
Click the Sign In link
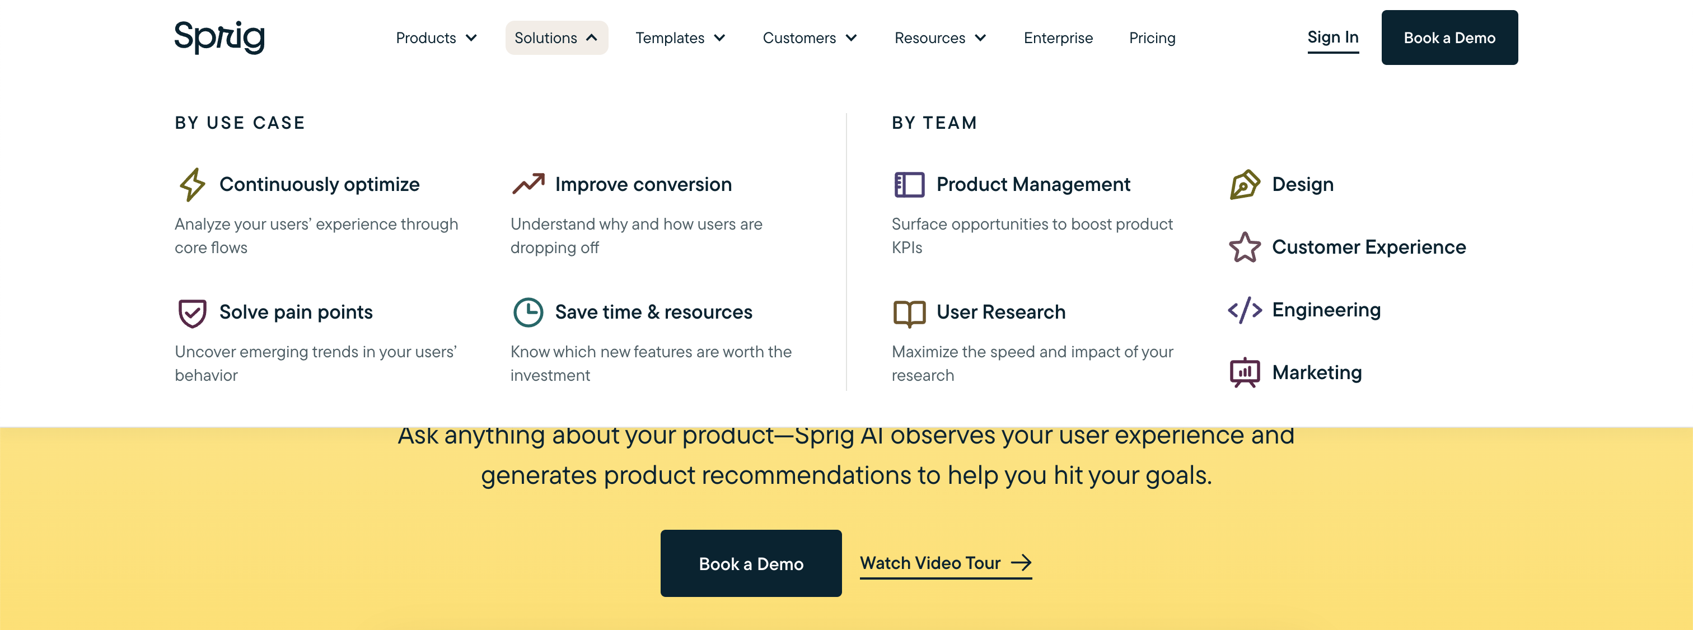1332,37
